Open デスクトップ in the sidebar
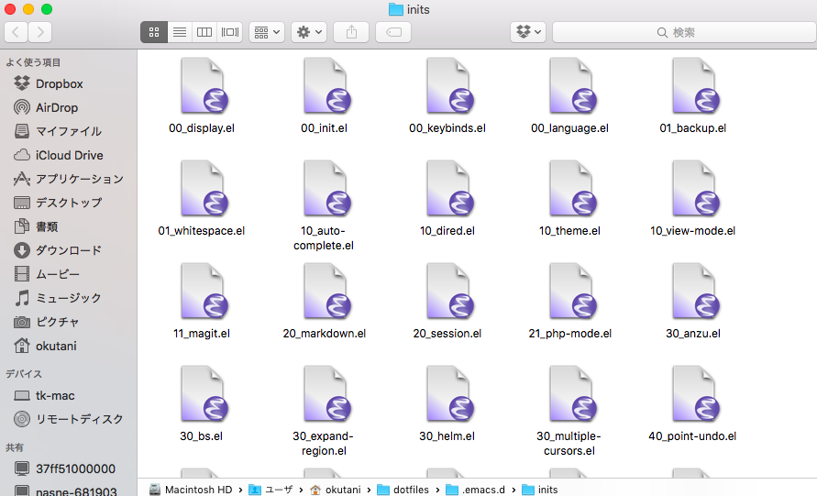The height and width of the screenshot is (496, 817). 69,203
